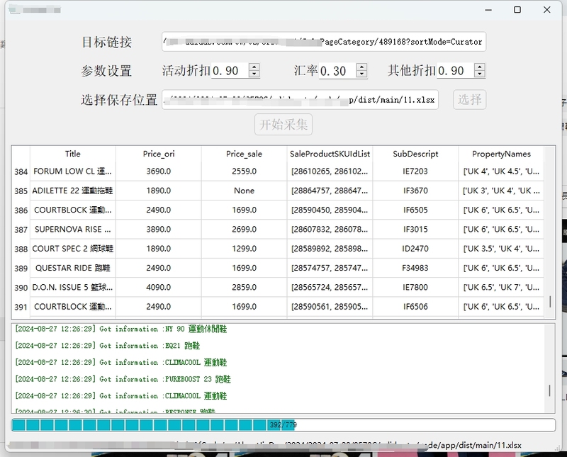The height and width of the screenshot is (457, 567).
Task: Increase the 活动折扣 value with up arrow
Action: click(x=254, y=67)
